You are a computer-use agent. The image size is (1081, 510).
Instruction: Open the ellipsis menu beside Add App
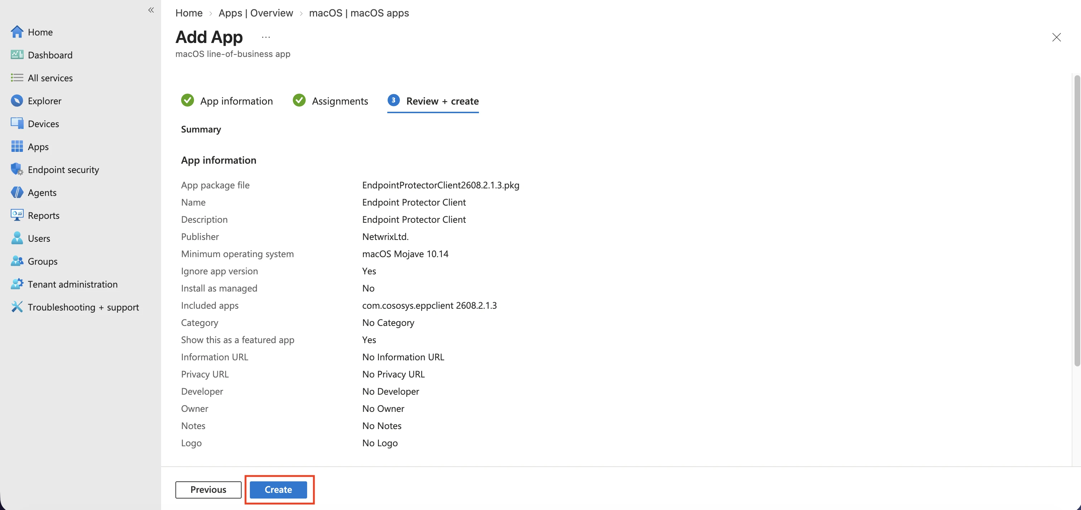tap(266, 37)
